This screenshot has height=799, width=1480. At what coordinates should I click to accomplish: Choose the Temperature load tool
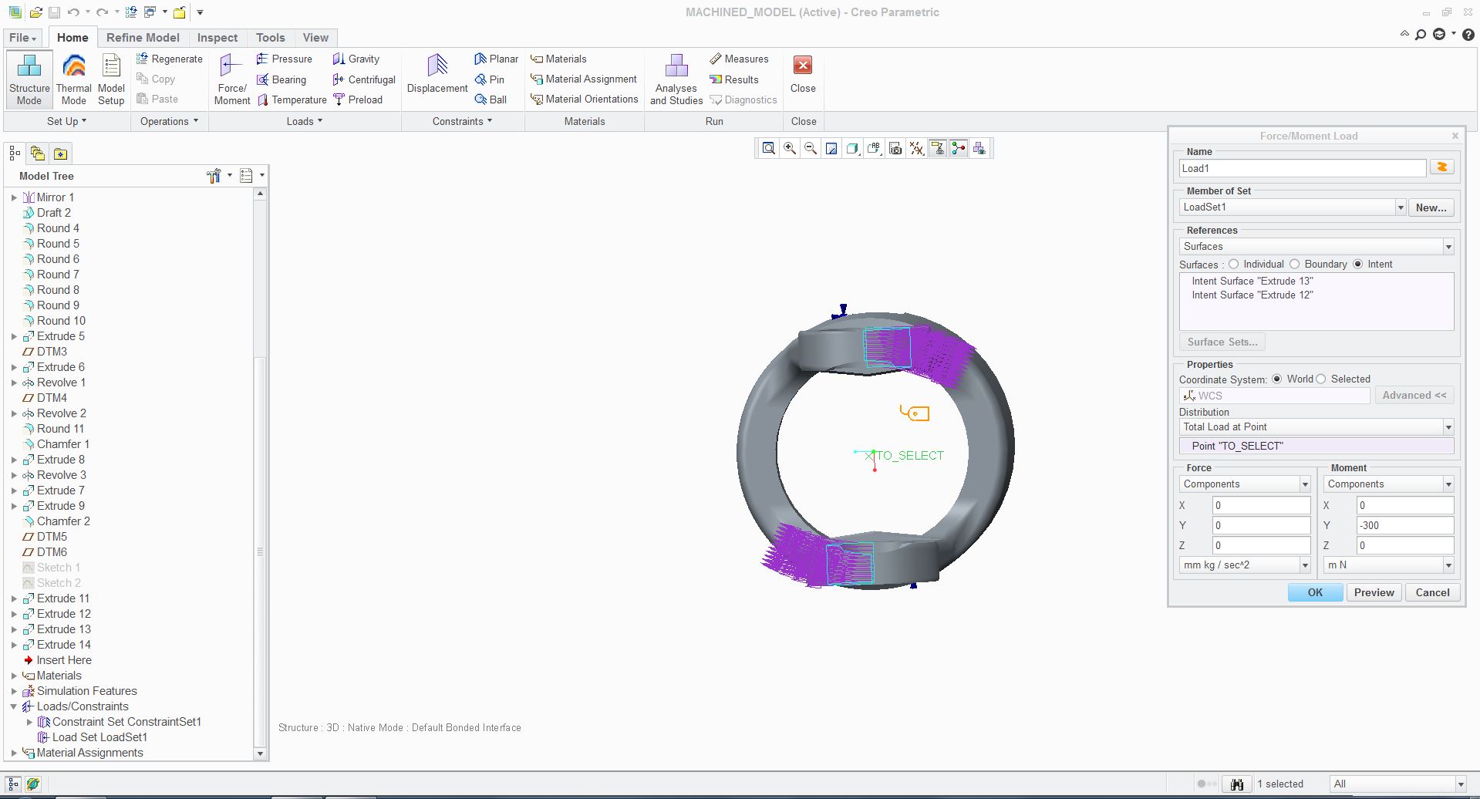292,99
